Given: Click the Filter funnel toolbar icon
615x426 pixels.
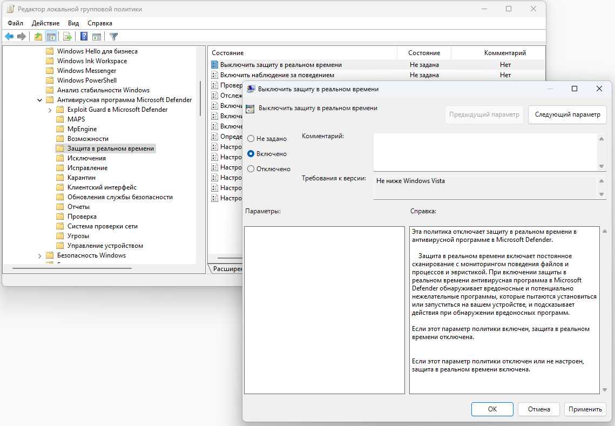Looking at the screenshot, I should coord(114,37).
